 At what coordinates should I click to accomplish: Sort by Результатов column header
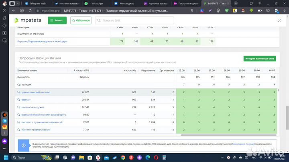[x=148, y=70]
